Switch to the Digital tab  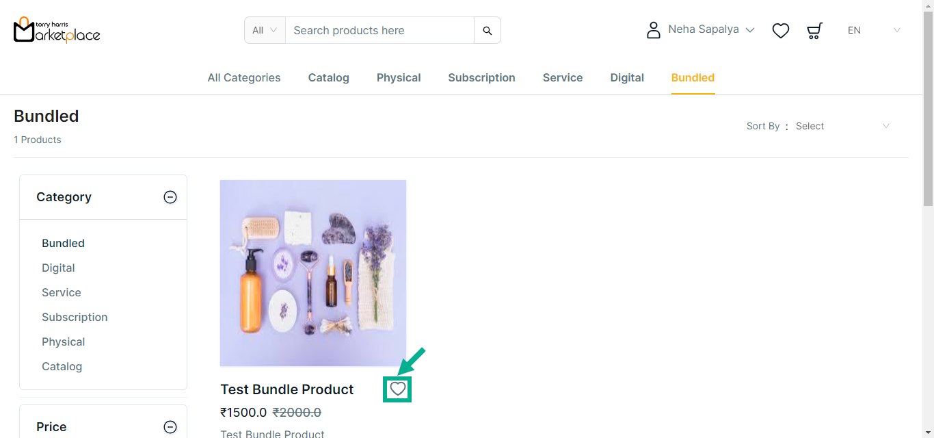pyautogui.click(x=627, y=78)
